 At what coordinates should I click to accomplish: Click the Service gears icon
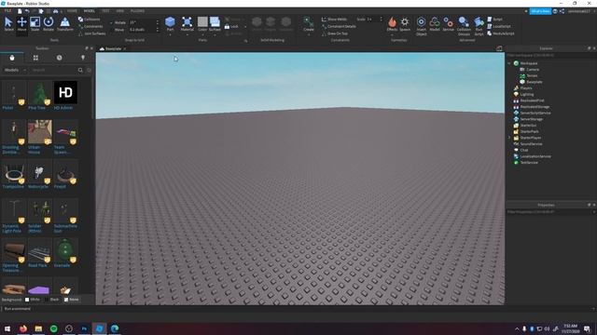coord(448,23)
